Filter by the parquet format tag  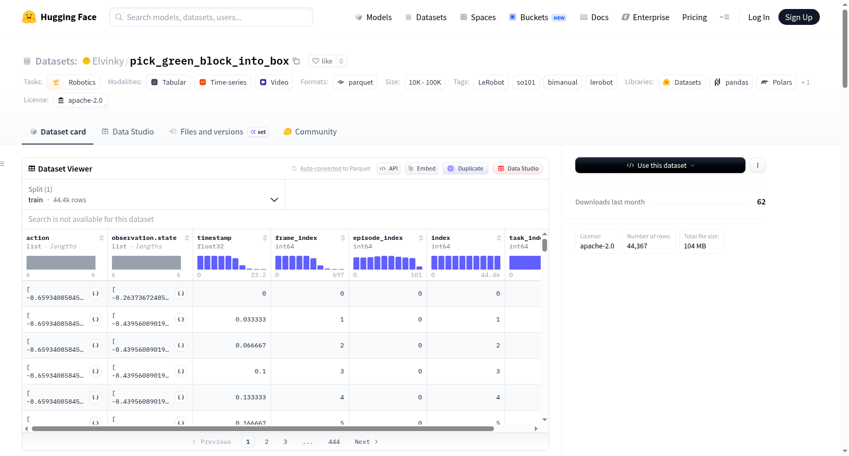[x=355, y=82]
